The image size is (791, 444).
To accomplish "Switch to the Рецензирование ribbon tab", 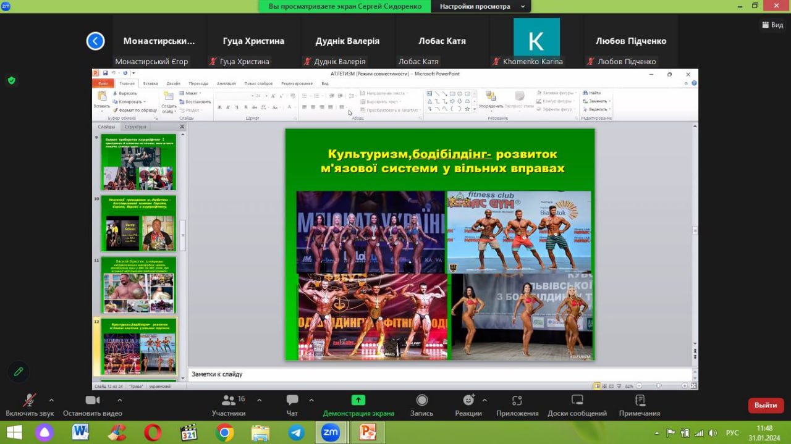I will (x=297, y=83).
